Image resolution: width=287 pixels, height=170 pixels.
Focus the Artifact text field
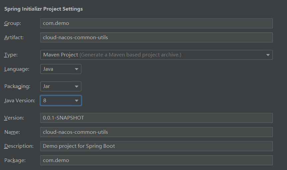[x=156, y=38]
